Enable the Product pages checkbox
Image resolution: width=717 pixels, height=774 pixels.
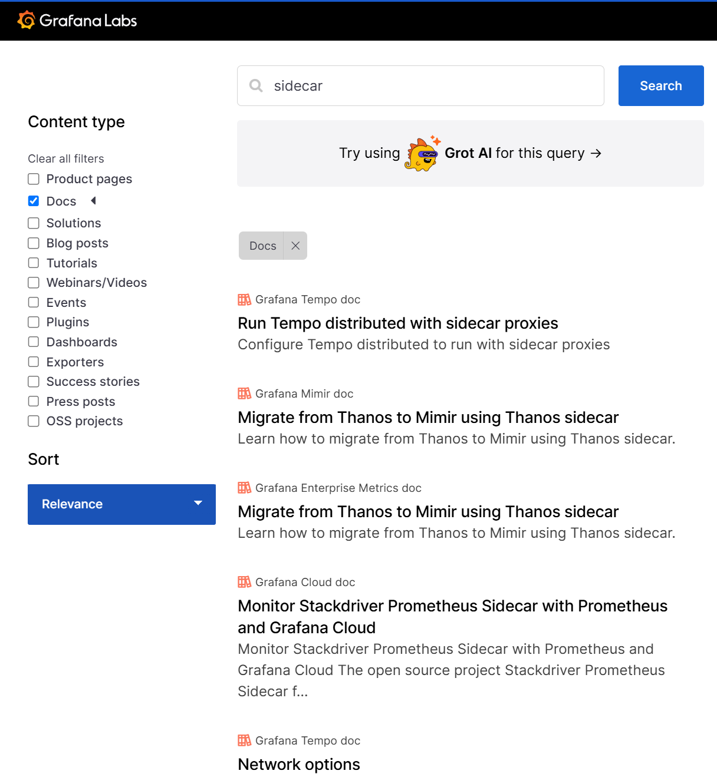[34, 179]
